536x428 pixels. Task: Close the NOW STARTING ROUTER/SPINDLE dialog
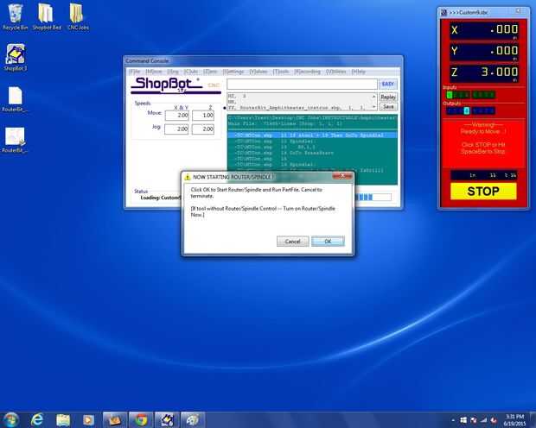click(x=342, y=176)
